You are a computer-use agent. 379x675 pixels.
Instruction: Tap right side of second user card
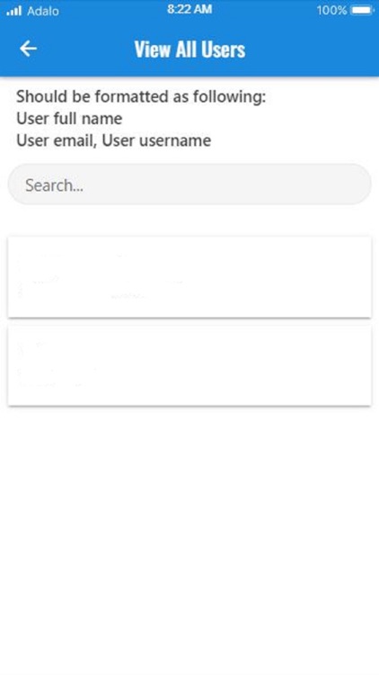(x=327, y=365)
